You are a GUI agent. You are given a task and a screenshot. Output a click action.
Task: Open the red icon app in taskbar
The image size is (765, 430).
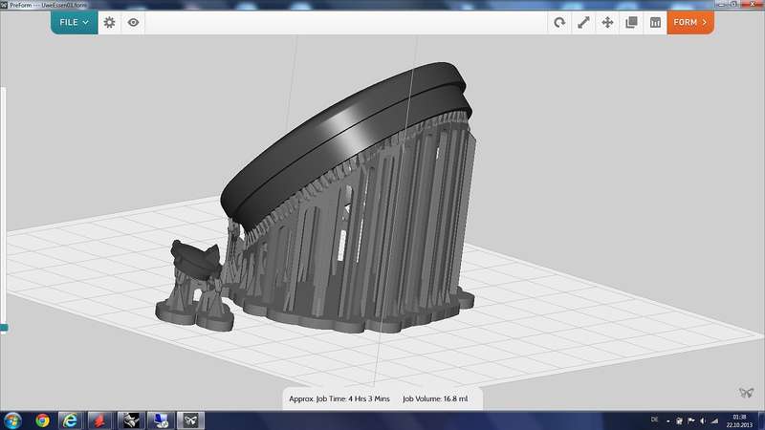[x=100, y=420]
